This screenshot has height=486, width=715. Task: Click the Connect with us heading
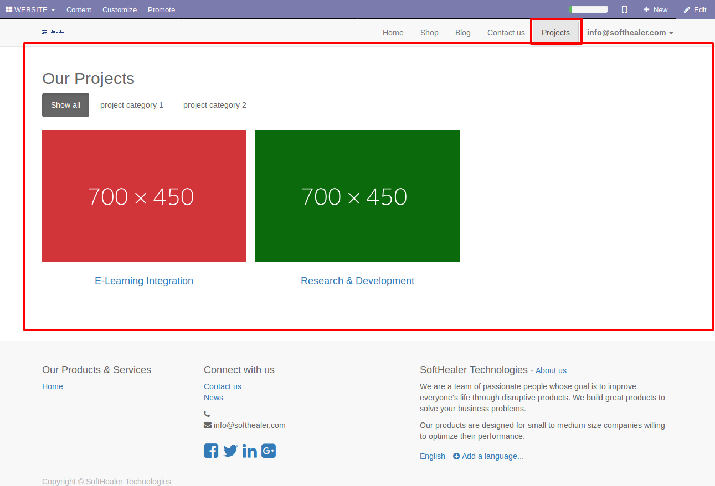click(x=239, y=370)
